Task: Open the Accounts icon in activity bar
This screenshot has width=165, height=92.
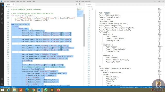Action: (x=2, y=79)
